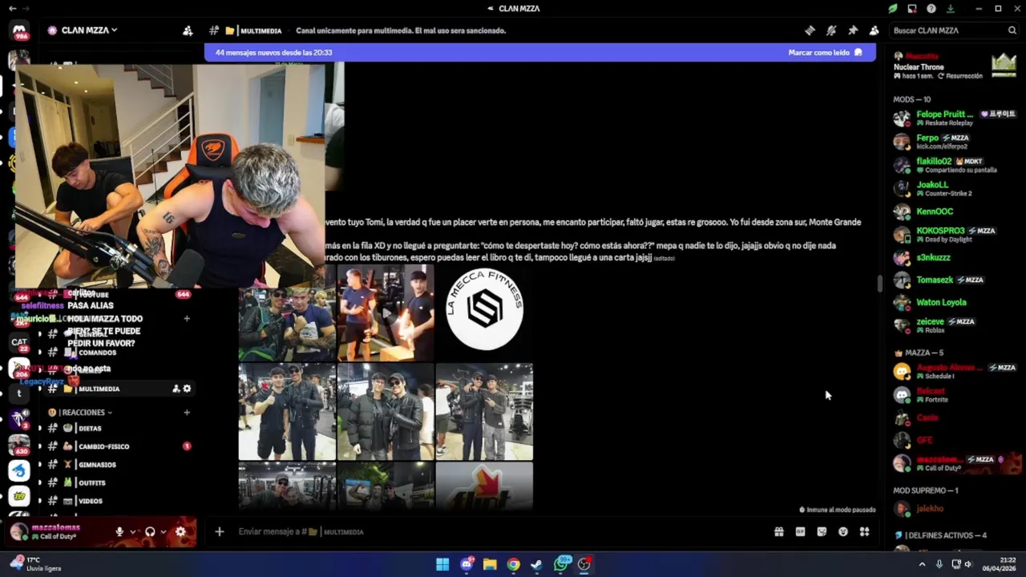
Task: Toggle headphone deafen in user panel
Action: [150, 531]
